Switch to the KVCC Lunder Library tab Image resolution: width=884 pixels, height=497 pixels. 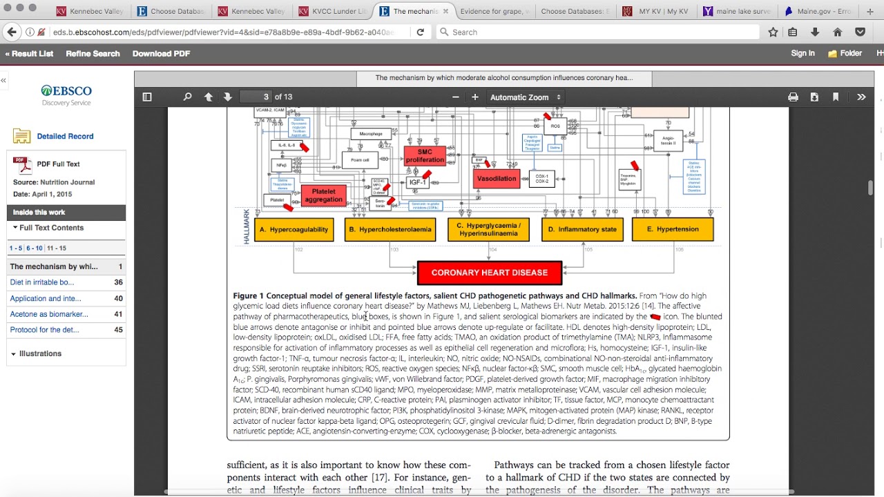(332, 11)
